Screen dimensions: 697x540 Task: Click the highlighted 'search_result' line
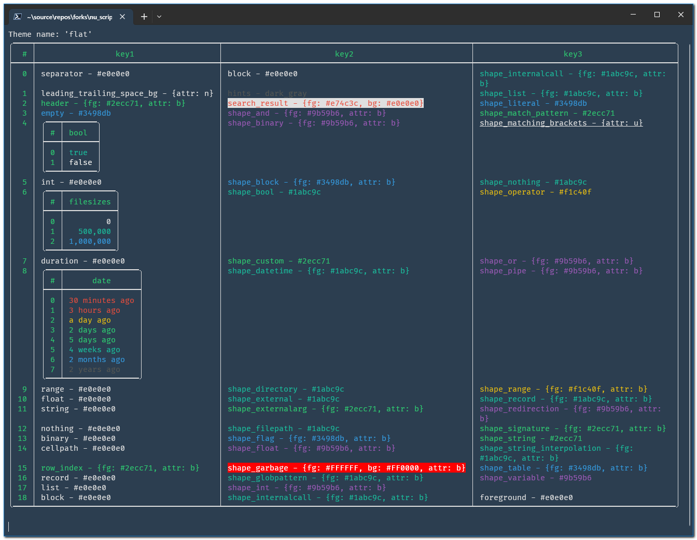326,103
